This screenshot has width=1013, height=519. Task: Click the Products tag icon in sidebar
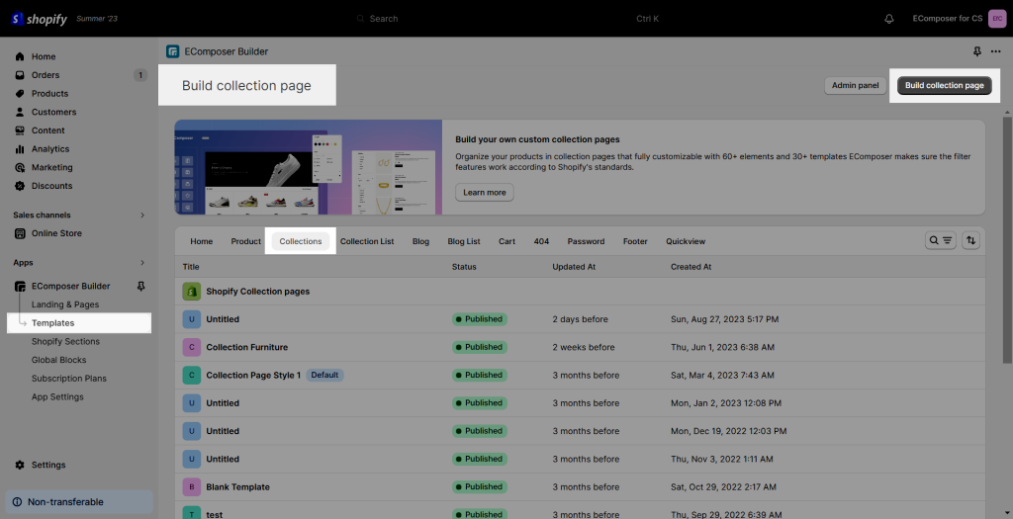(20, 94)
